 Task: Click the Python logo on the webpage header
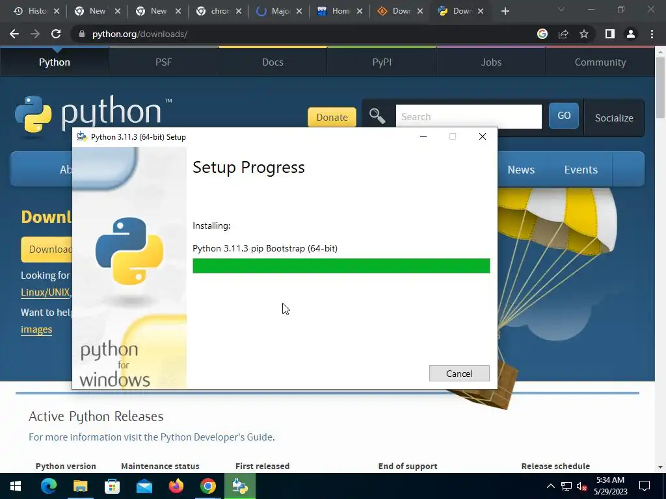click(x=94, y=112)
